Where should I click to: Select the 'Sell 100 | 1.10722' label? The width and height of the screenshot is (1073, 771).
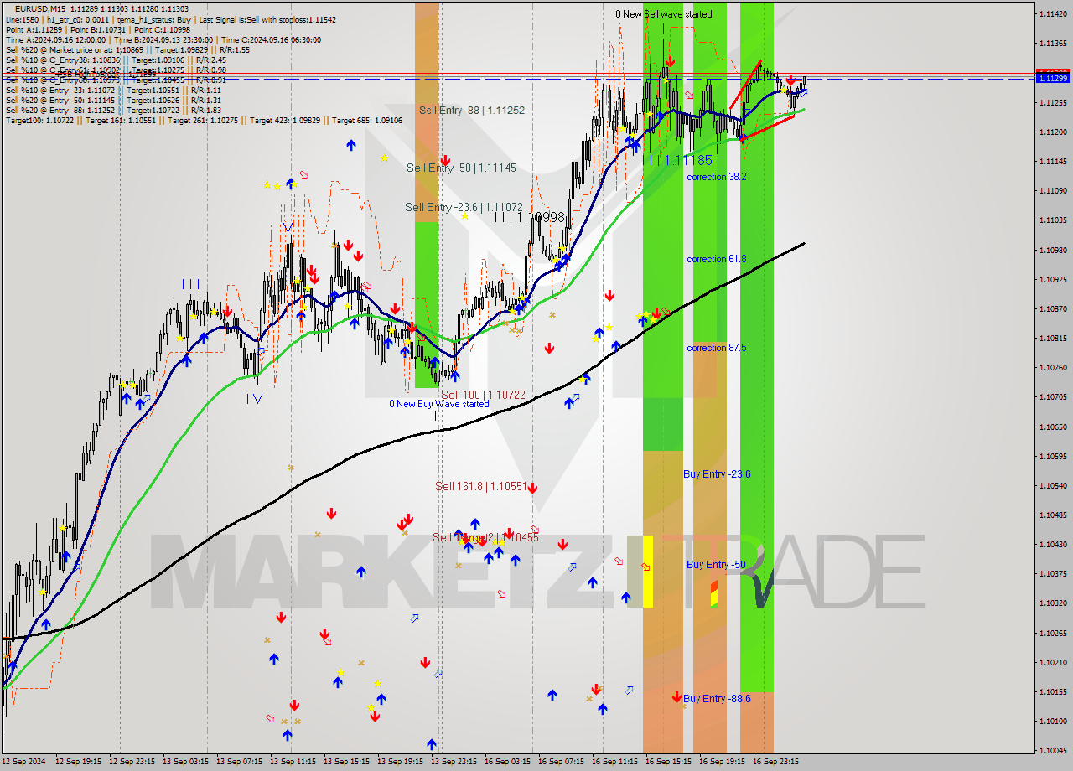483,395
